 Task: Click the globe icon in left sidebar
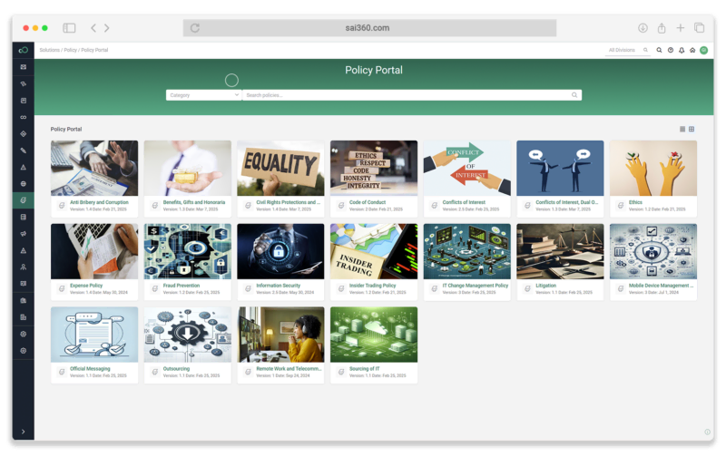click(x=24, y=183)
